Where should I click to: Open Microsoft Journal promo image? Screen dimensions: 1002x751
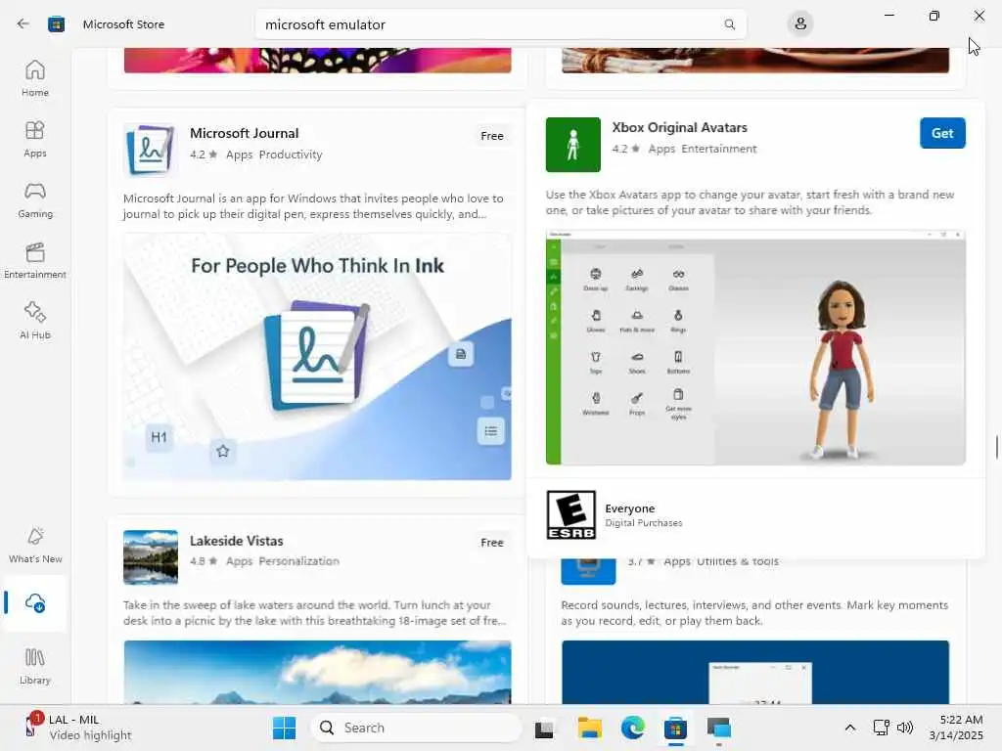[x=317, y=357]
